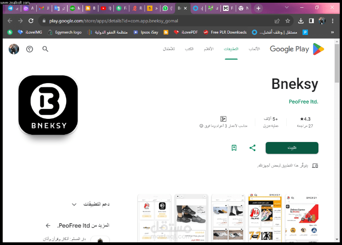This screenshot has height=245, width=342.
Task: Close the active Bneksy tab
Action: [186, 8]
